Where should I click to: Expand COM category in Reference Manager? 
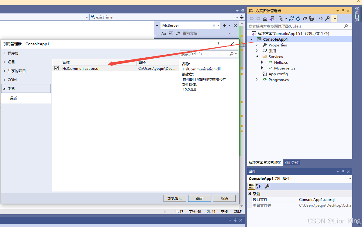coord(4,80)
